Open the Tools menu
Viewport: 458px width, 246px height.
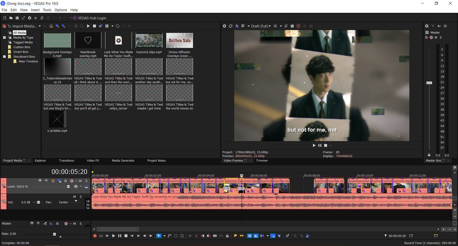(47, 10)
